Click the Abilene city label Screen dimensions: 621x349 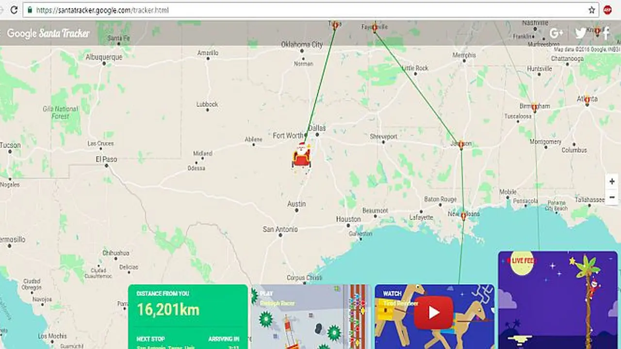coord(253,139)
